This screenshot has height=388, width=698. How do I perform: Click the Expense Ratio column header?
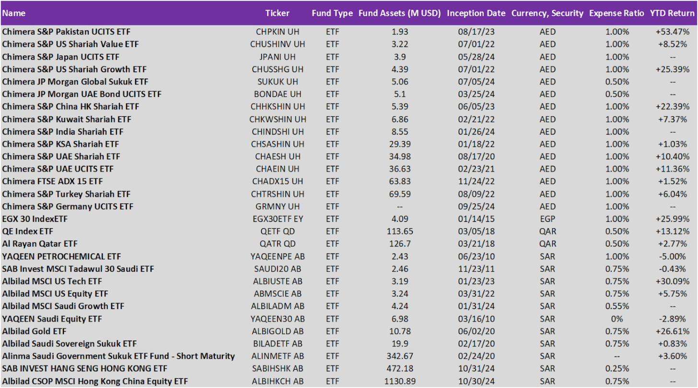point(616,13)
